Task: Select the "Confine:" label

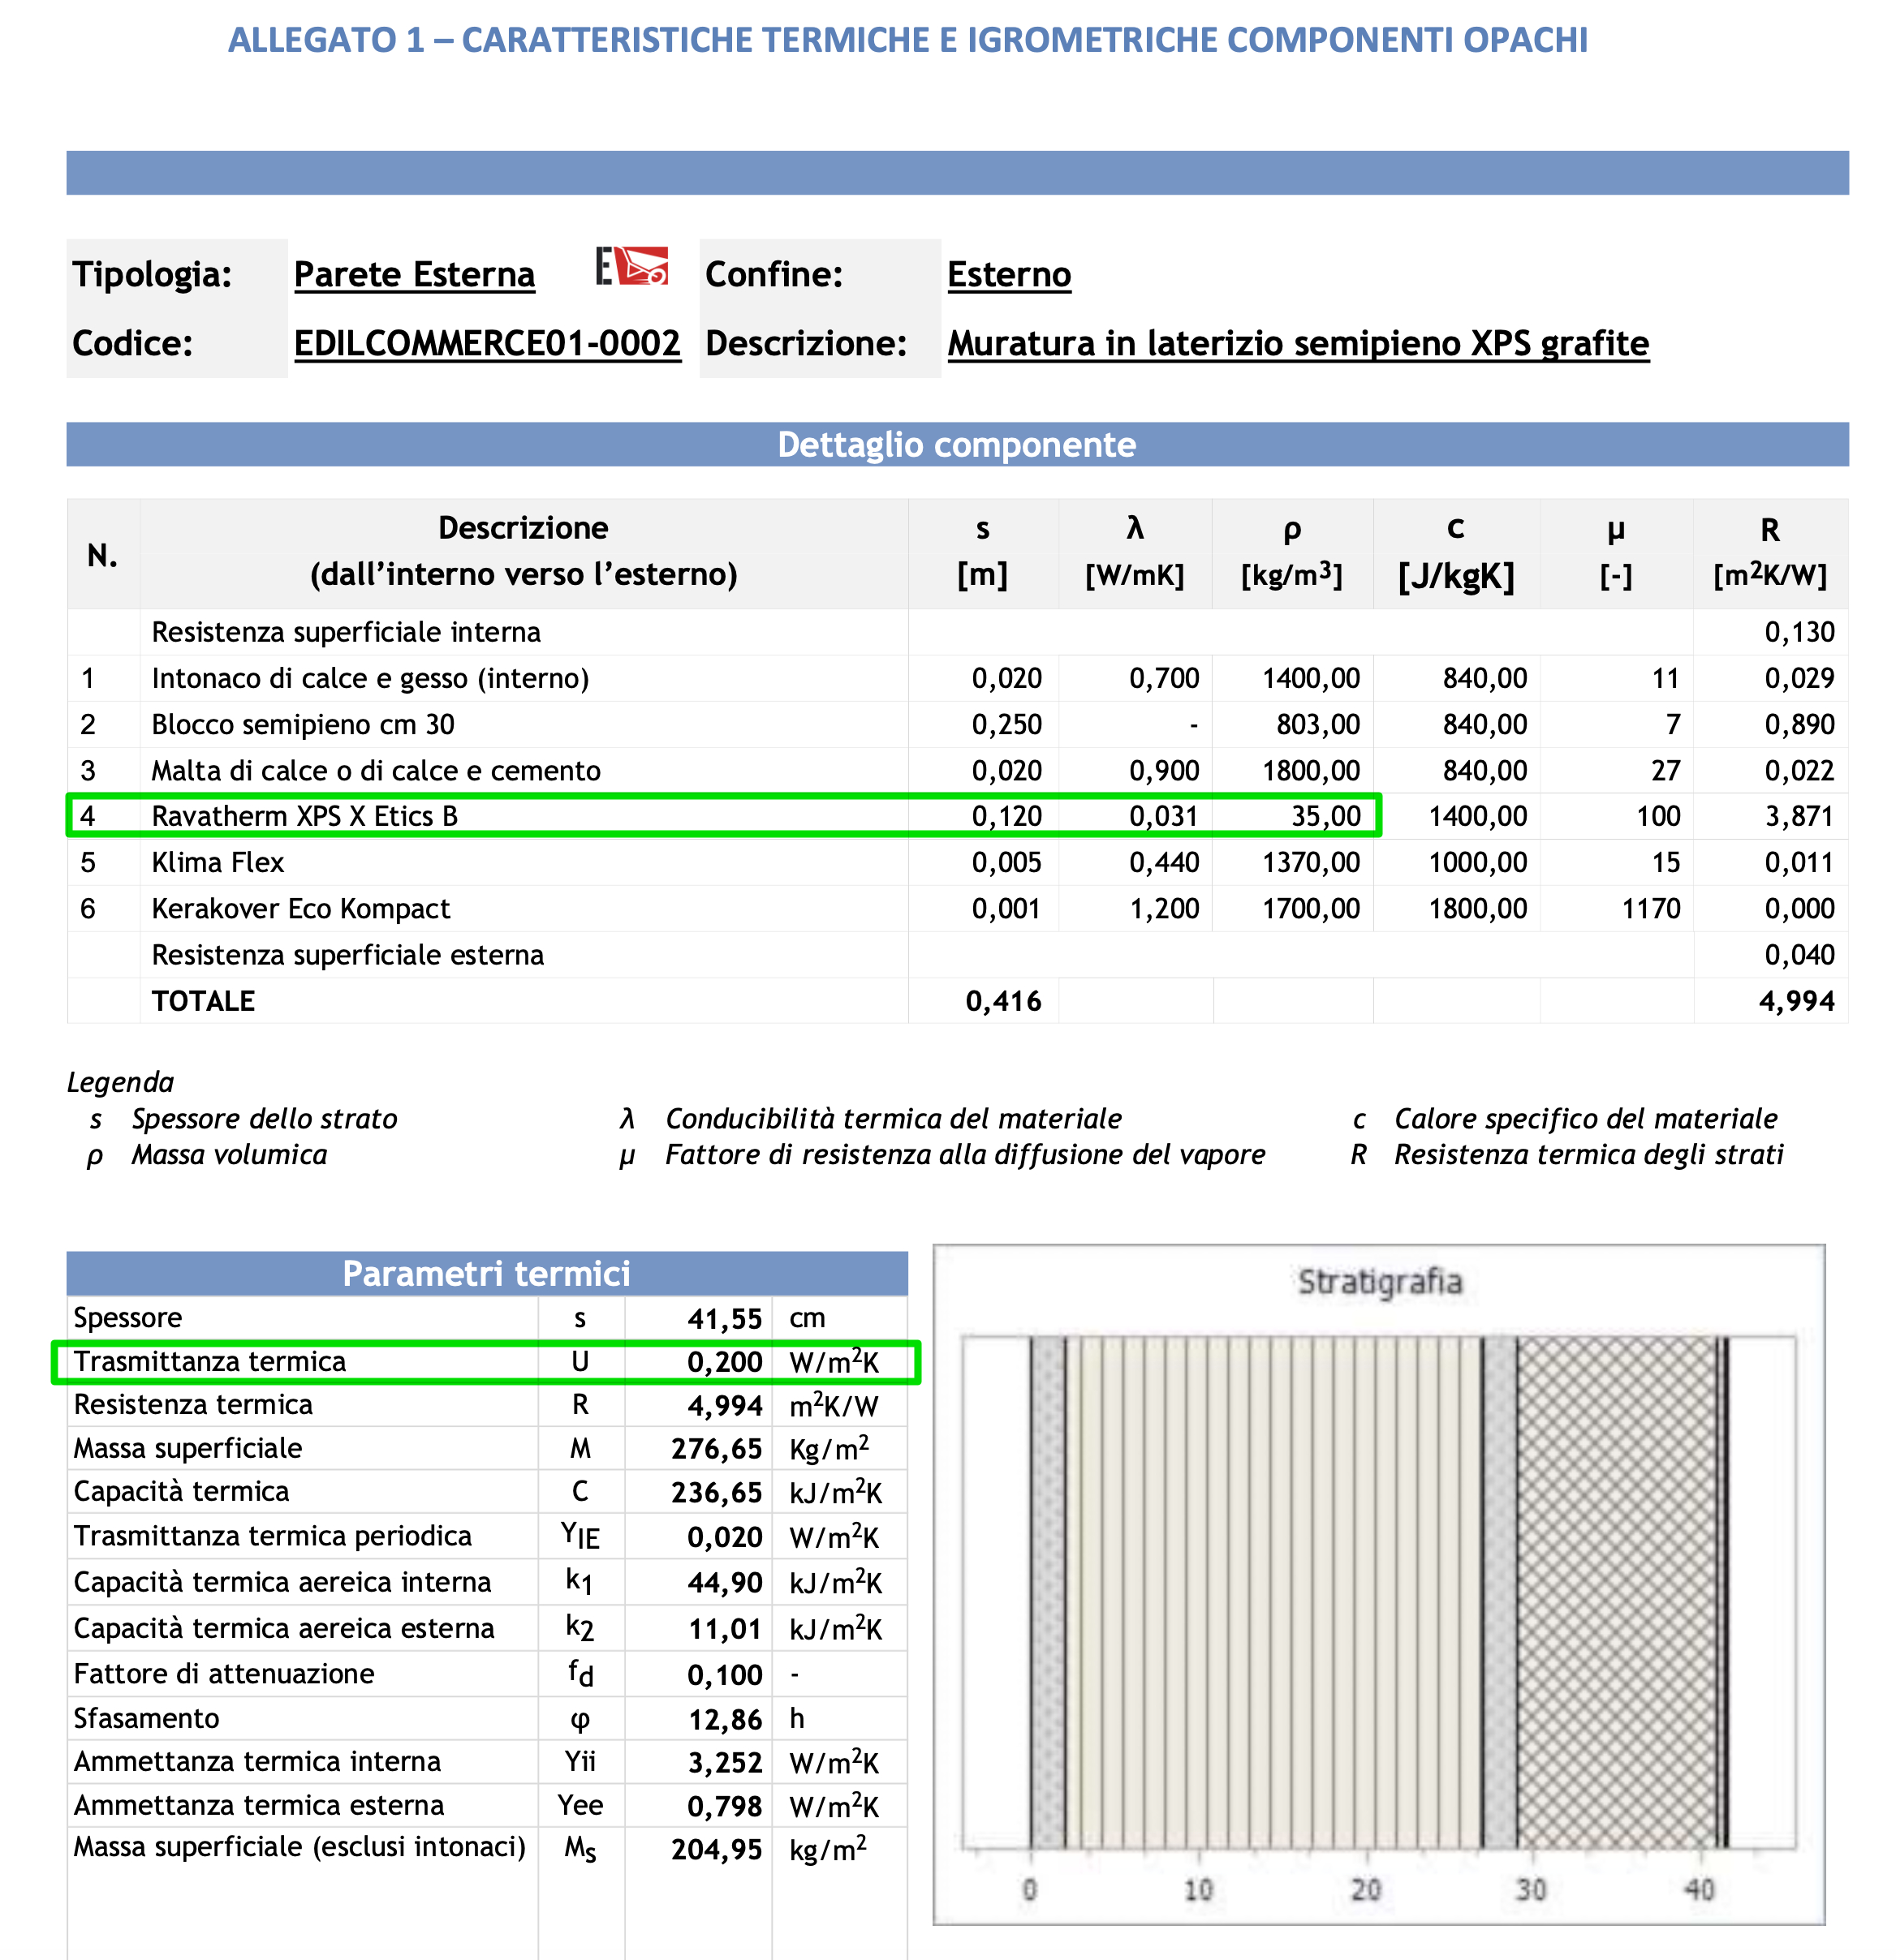Action: point(774,274)
